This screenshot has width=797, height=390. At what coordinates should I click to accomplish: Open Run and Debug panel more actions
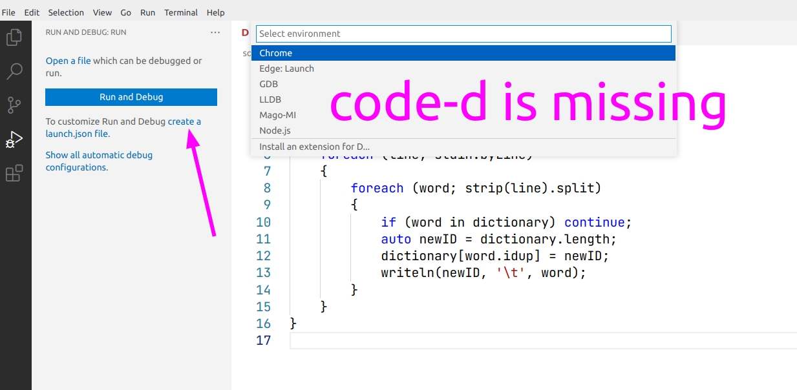pos(215,32)
